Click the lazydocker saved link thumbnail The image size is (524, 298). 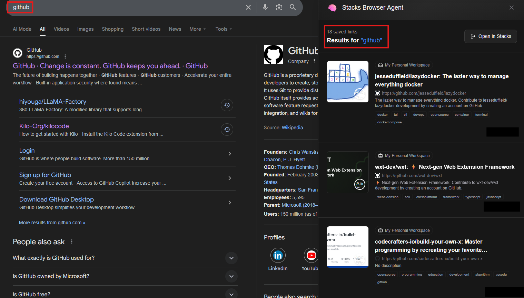[347, 82]
